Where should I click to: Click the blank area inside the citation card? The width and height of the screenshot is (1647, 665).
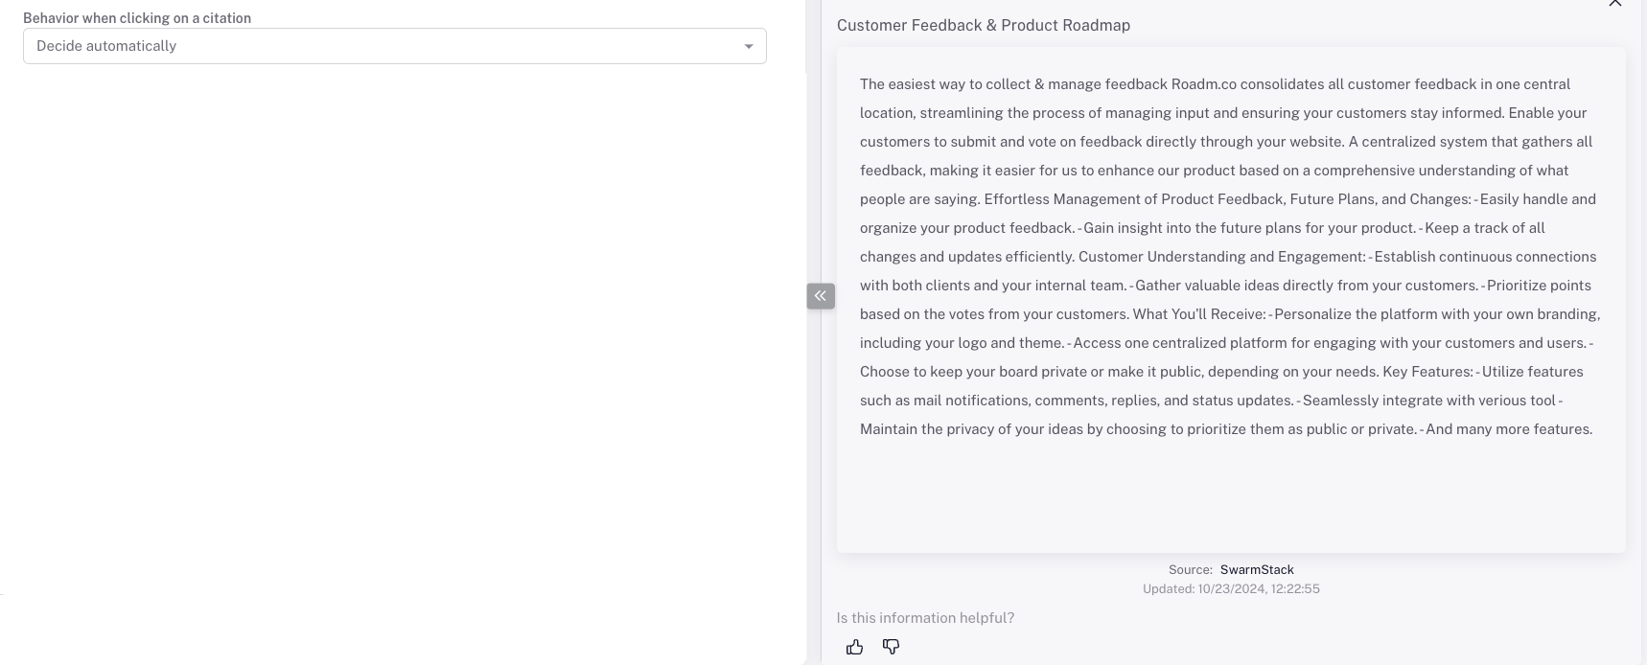(1230, 498)
